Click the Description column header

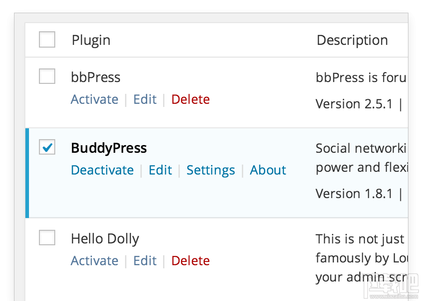pos(352,39)
